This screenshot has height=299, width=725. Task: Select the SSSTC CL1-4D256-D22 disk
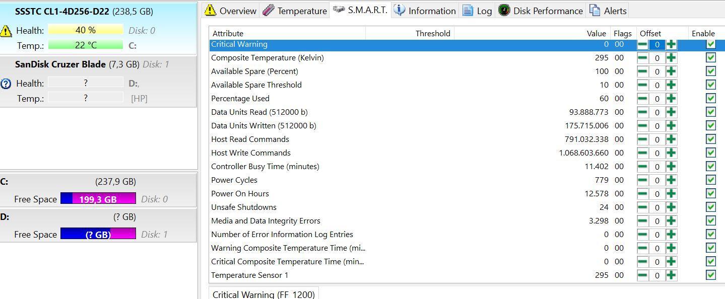99,28
